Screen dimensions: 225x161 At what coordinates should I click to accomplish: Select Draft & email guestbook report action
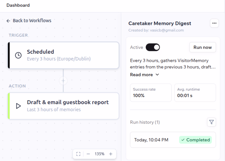click(63, 106)
